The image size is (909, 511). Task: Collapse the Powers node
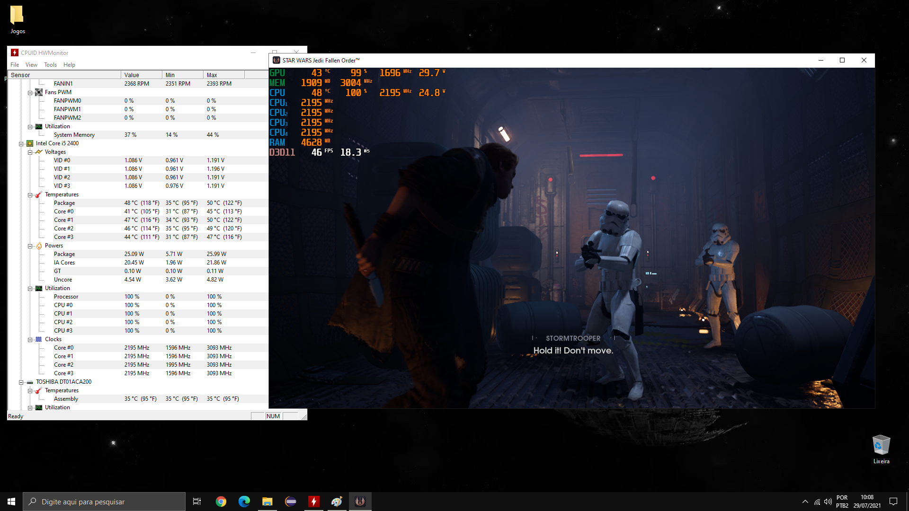click(x=30, y=246)
